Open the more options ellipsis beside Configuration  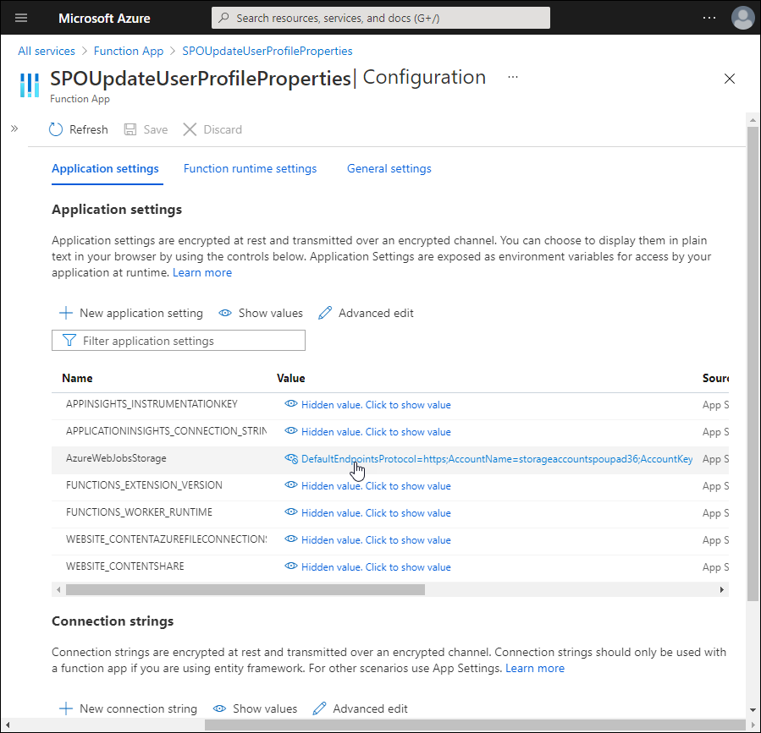(x=513, y=77)
